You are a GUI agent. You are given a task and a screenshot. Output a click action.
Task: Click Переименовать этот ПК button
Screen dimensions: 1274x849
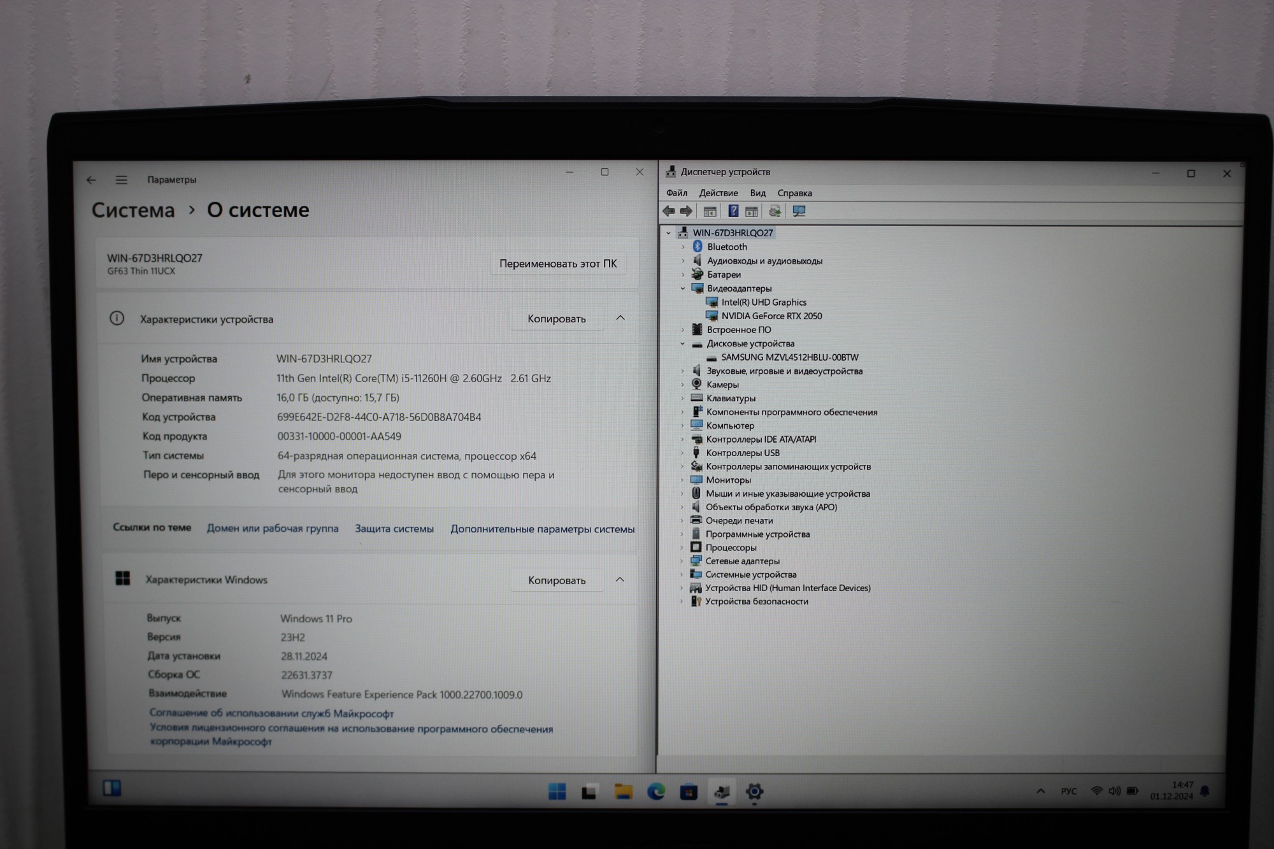point(557,264)
